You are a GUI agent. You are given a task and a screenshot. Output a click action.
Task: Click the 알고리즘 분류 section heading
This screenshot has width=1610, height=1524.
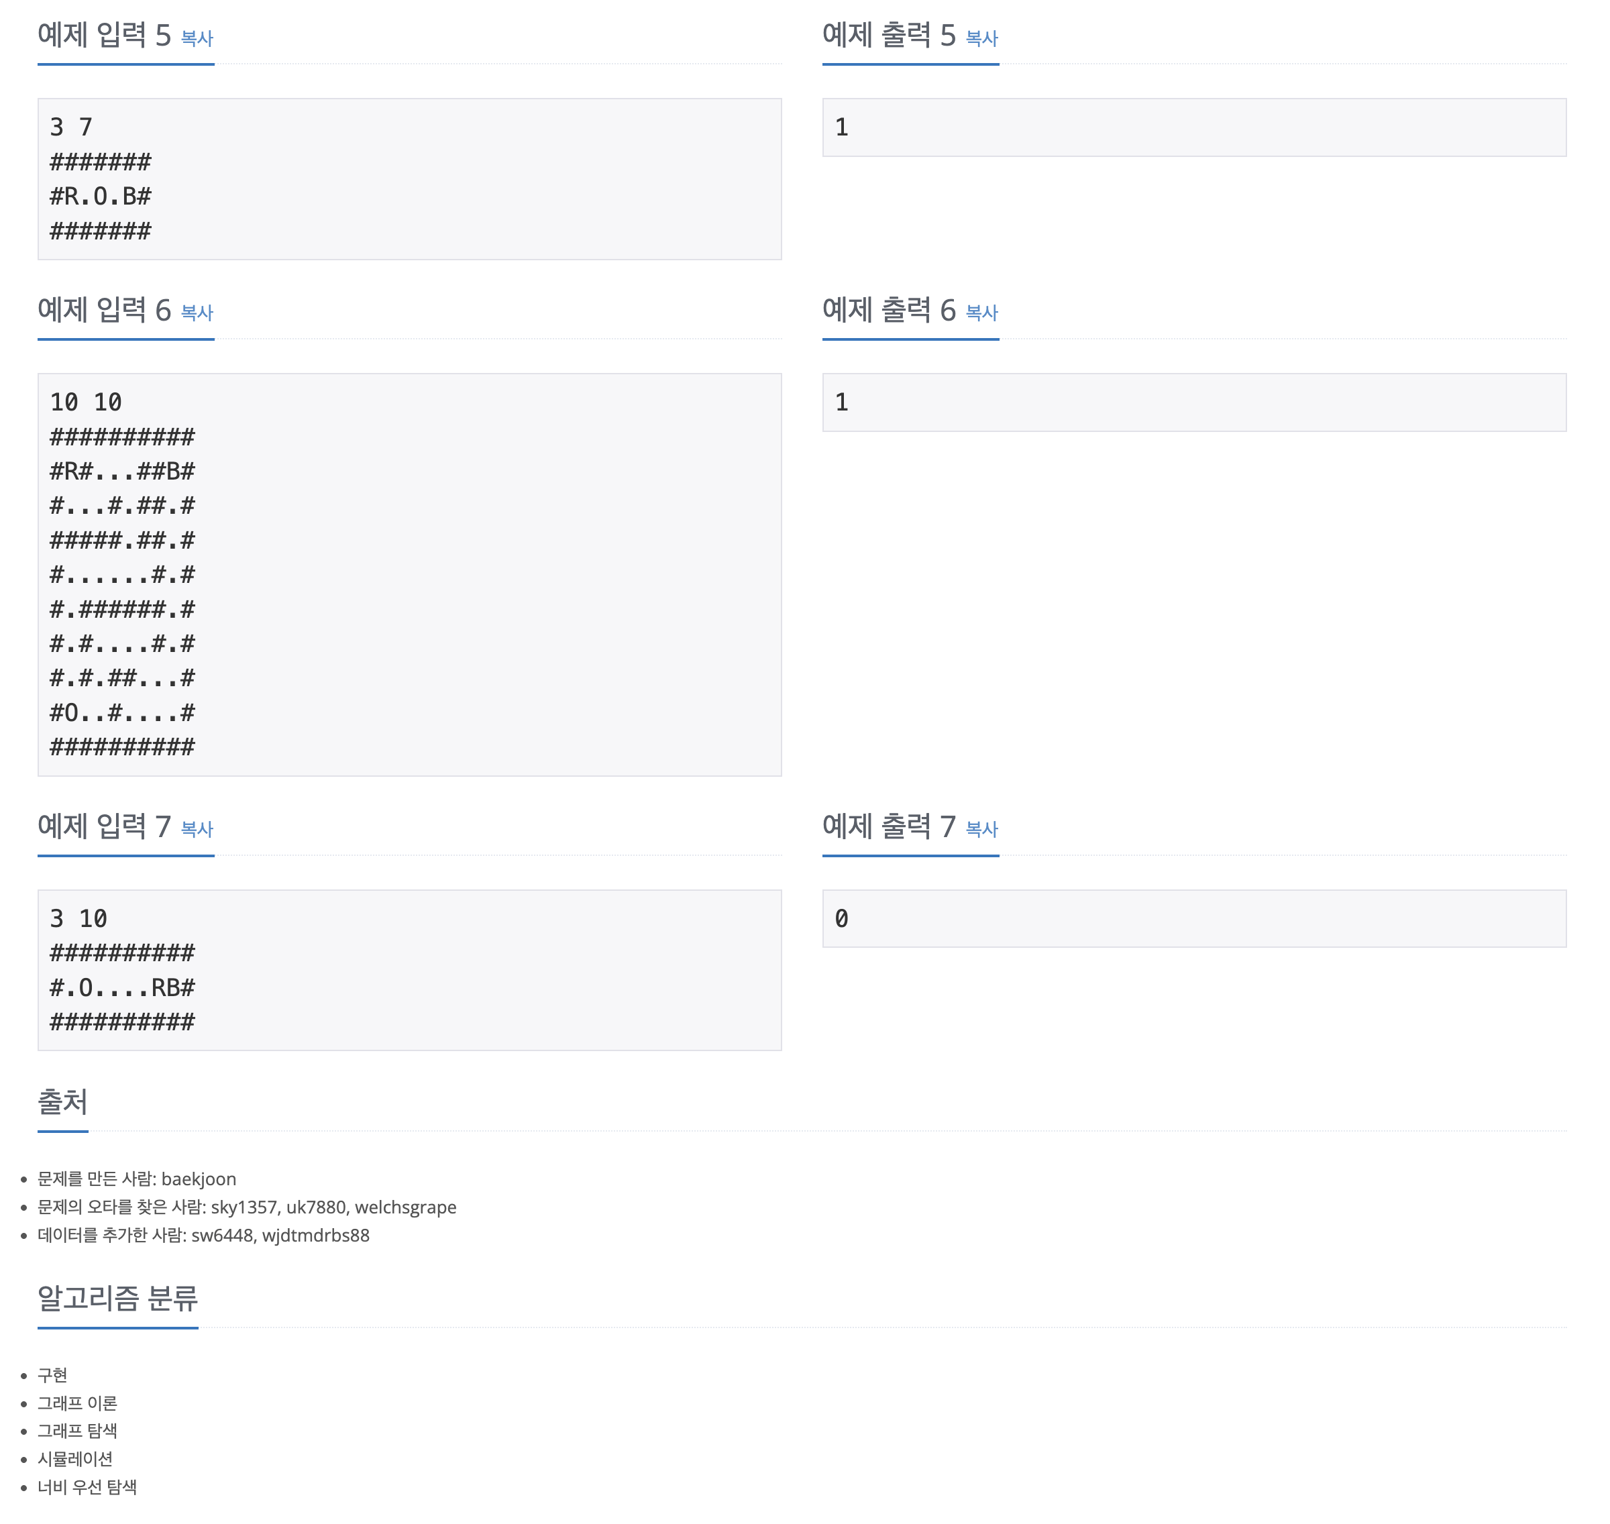118,1298
